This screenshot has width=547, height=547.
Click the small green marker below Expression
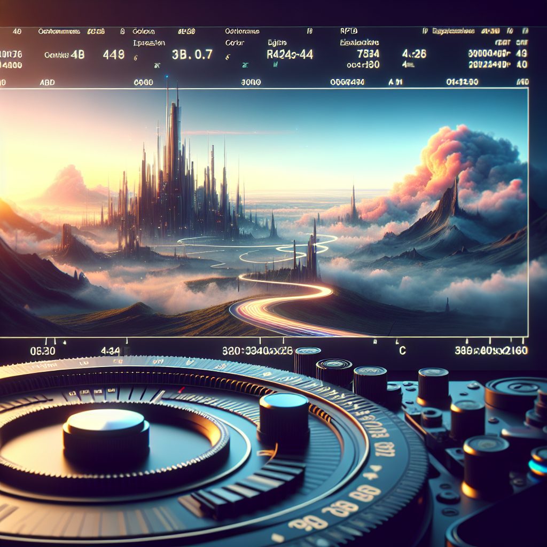157,65
